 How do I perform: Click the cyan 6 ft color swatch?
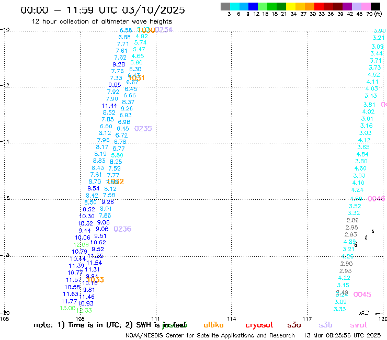[235, 6]
